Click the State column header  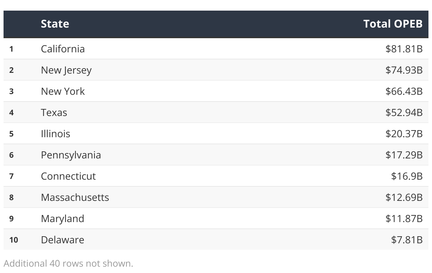(x=55, y=24)
